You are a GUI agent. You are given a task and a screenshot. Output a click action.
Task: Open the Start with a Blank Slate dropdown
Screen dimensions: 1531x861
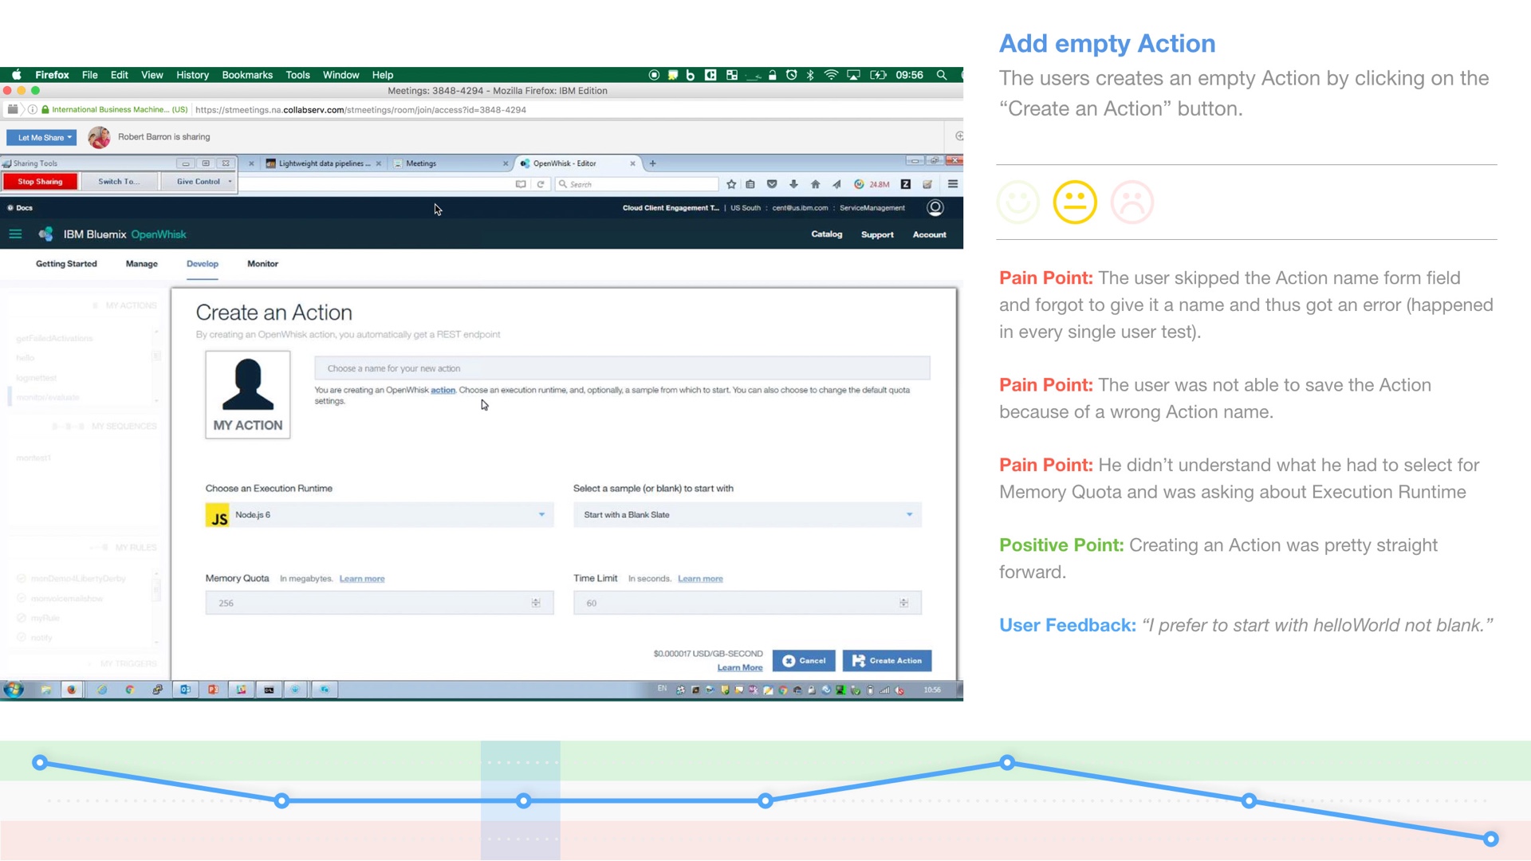747,515
